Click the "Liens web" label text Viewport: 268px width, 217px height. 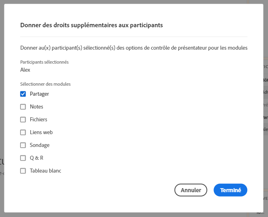[41, 133]
